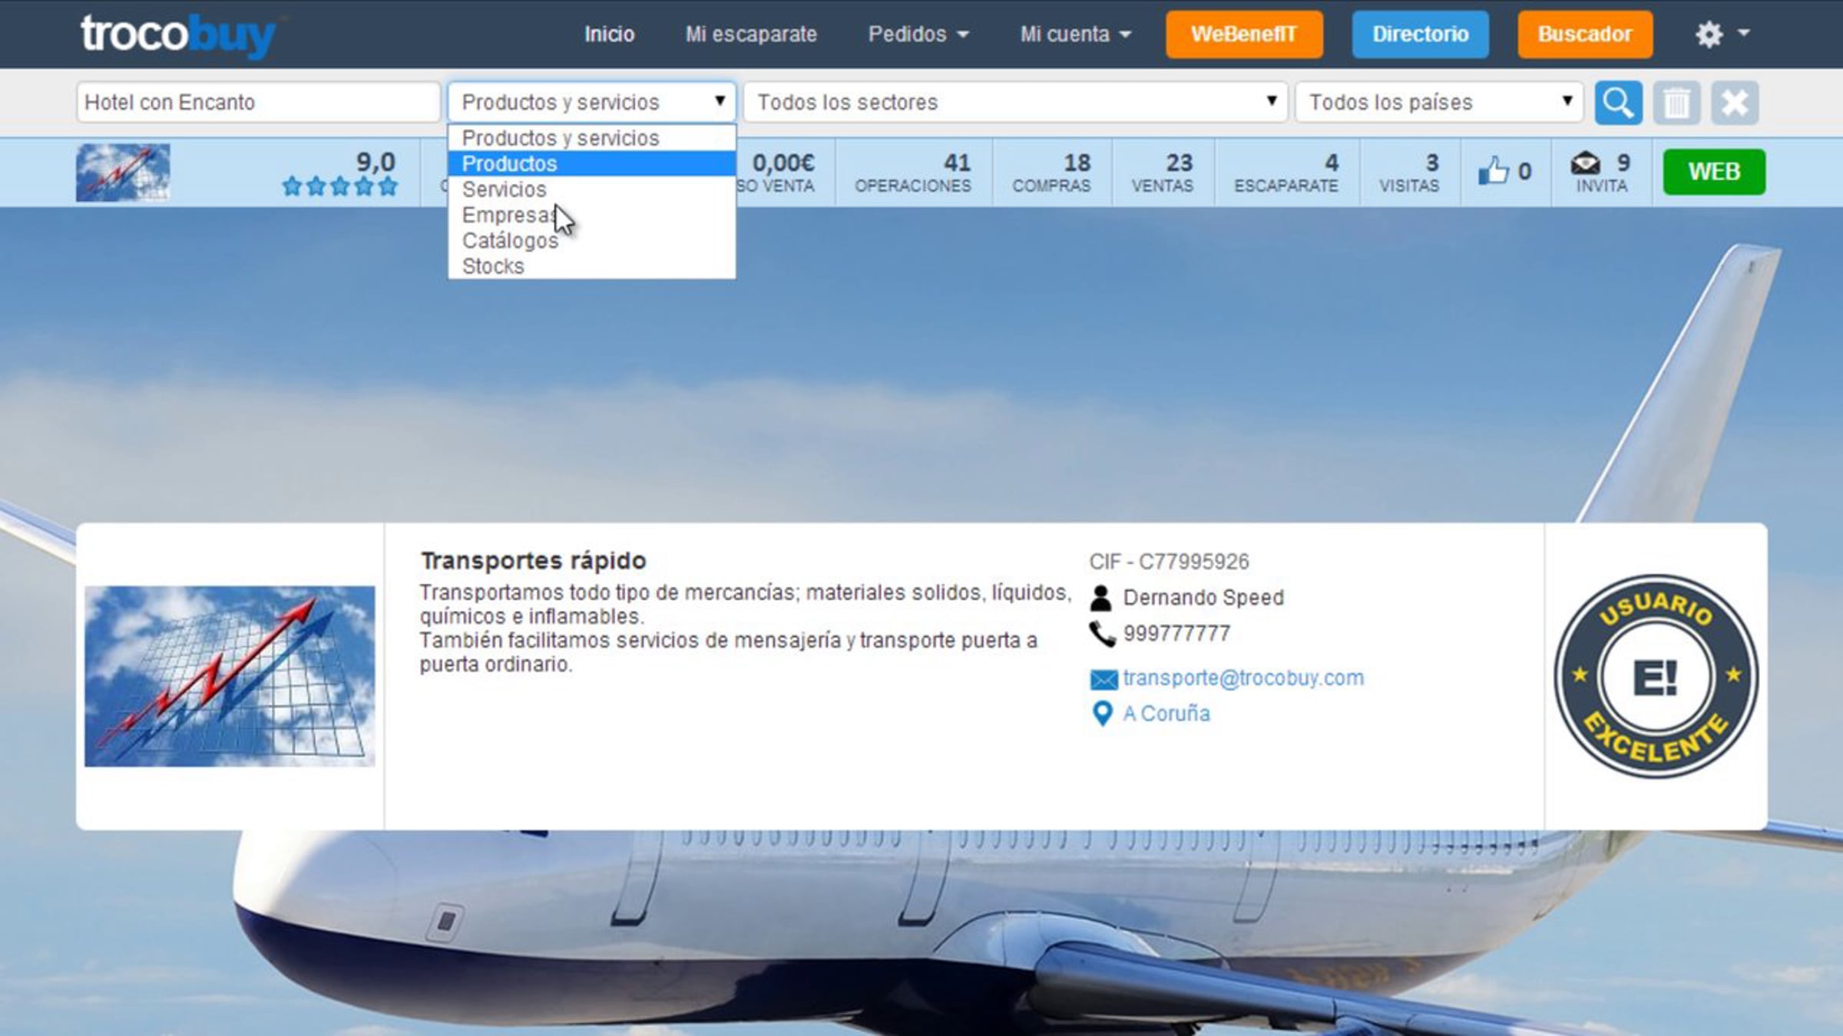The image size is (1843, 1036).
Task: Click the thumbs-up like icon
Action: click(1493, 171)
